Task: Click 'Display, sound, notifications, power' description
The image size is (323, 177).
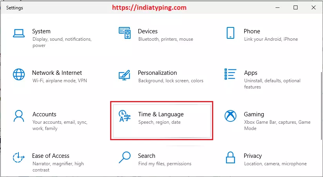Action: click(62, 42)
